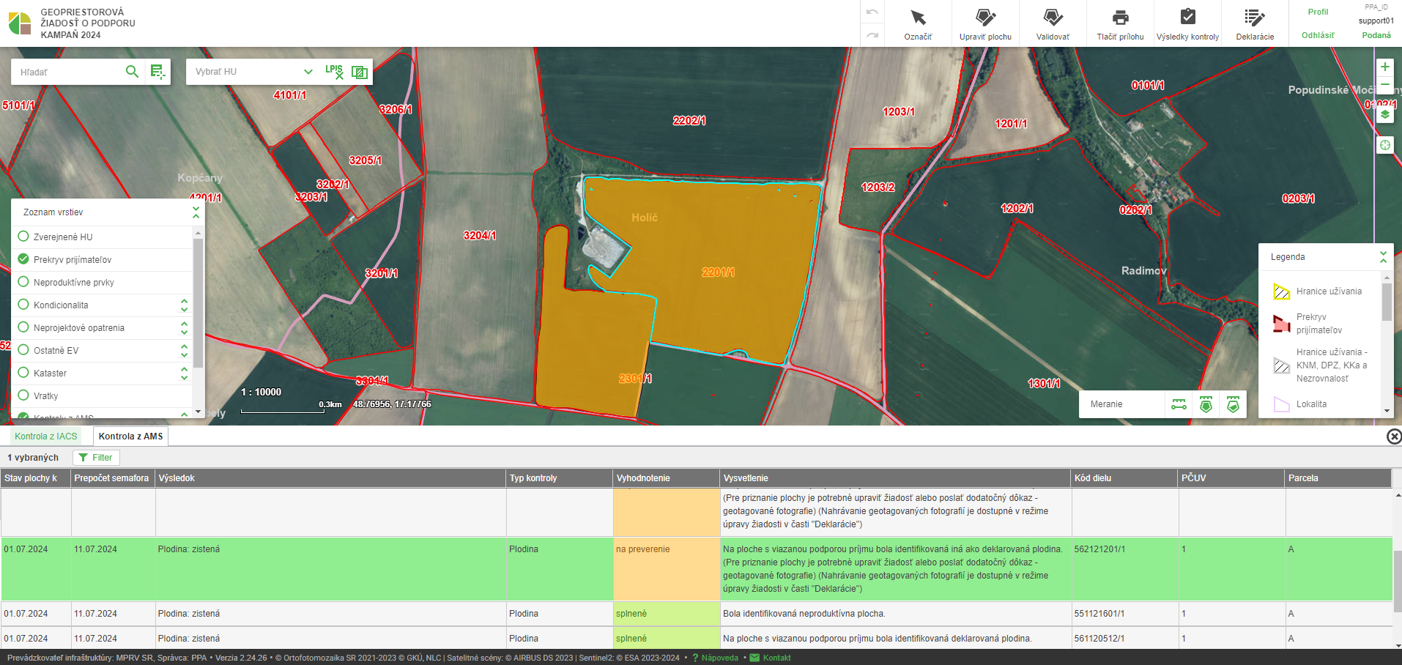Image resolution: width=1402 pixels, height=665 pixels.
Task: Run the Validovať tool
Action: (x=1053, y=23)
